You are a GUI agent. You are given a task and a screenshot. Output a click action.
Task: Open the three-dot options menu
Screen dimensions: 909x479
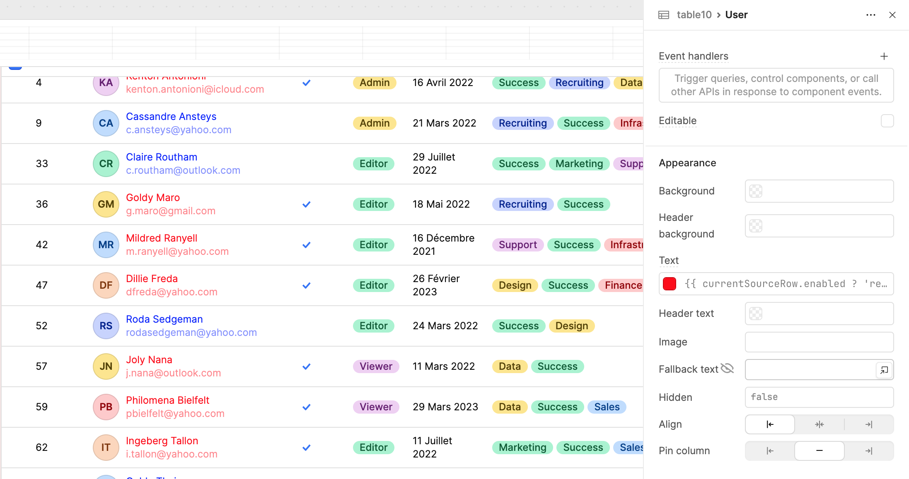[870, 15]
